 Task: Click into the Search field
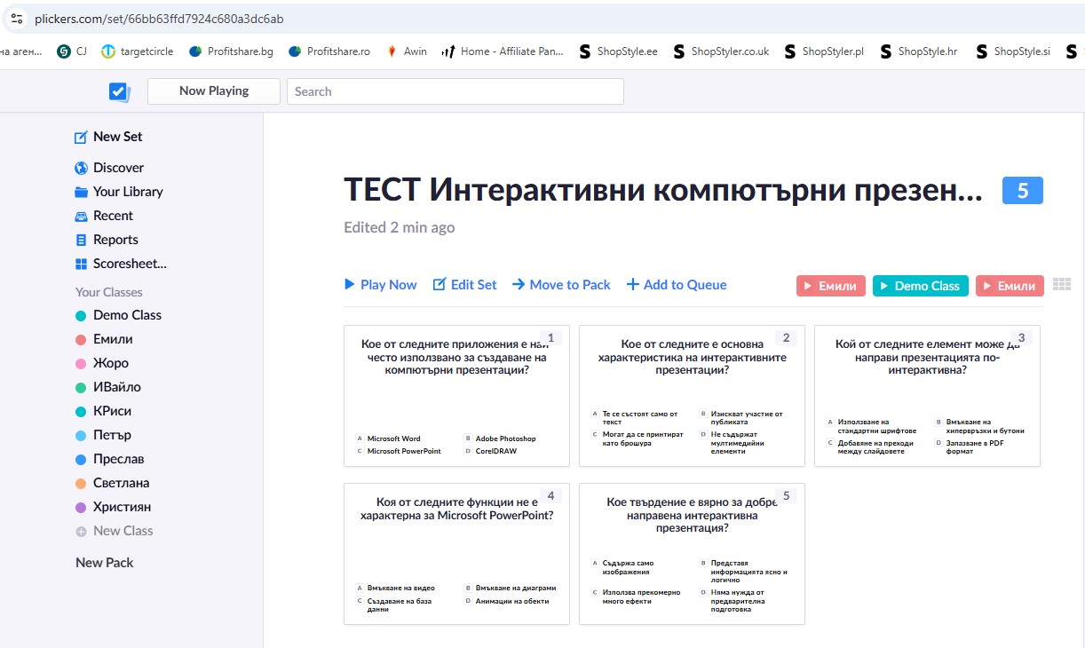455,91
